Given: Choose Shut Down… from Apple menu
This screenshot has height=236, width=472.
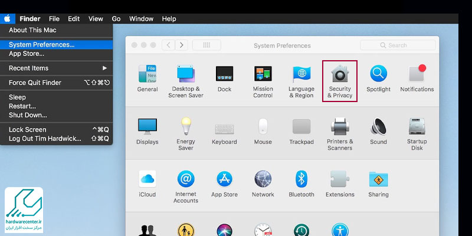Looking at the screenshot, I should 56,115.
